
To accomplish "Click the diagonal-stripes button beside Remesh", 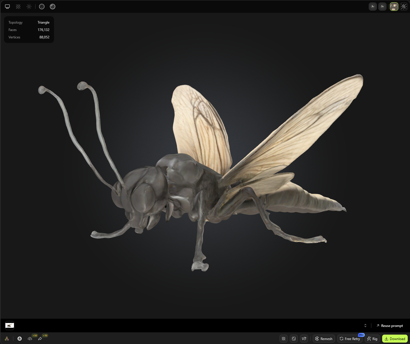I will 284,339.
